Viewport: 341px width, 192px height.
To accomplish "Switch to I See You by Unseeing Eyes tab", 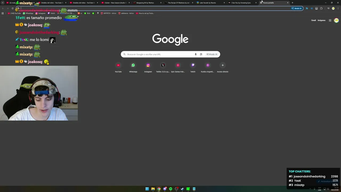I will click(243, 3).
